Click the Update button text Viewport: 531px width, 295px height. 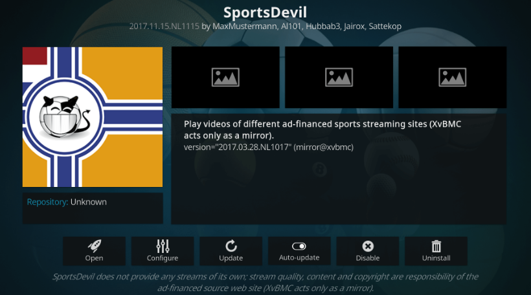click(231, 258)
